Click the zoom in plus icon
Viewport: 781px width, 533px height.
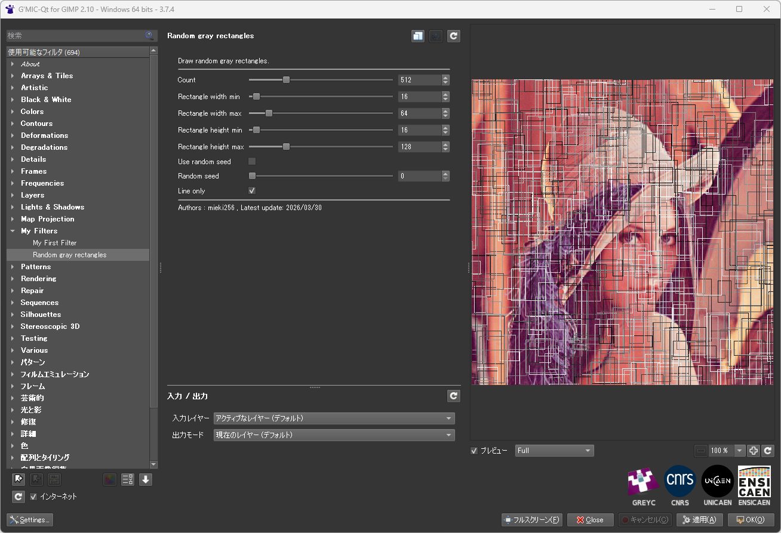tap(754, 451)
